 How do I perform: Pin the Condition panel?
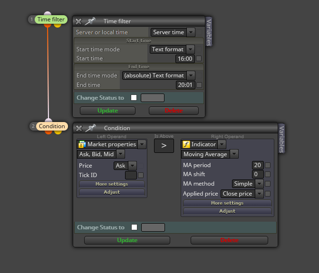[x=90, y=128]
